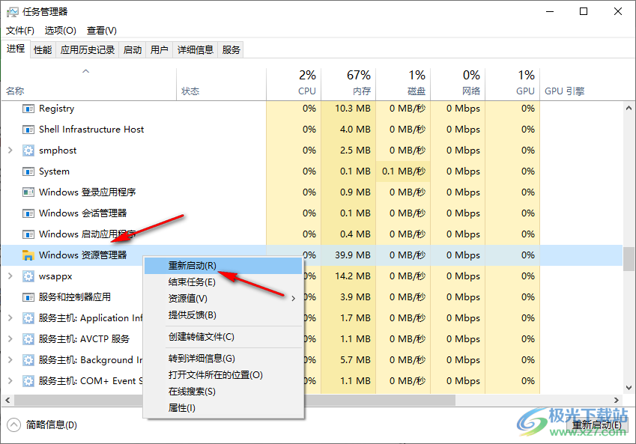Switch to the 详细信息 tab

tap(195, 50)
